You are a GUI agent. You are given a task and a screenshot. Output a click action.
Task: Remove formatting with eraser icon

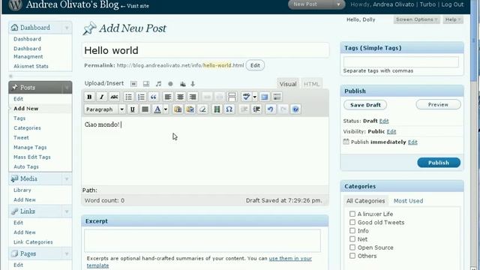point(202,109)
